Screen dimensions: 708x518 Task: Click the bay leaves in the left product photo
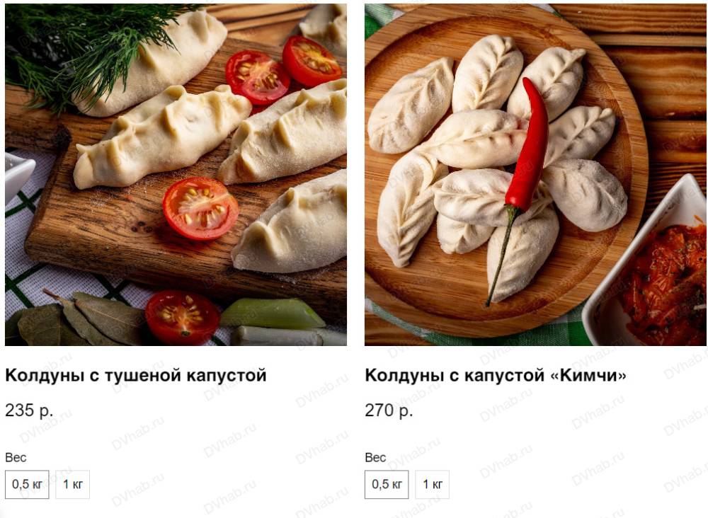[76, 319]
